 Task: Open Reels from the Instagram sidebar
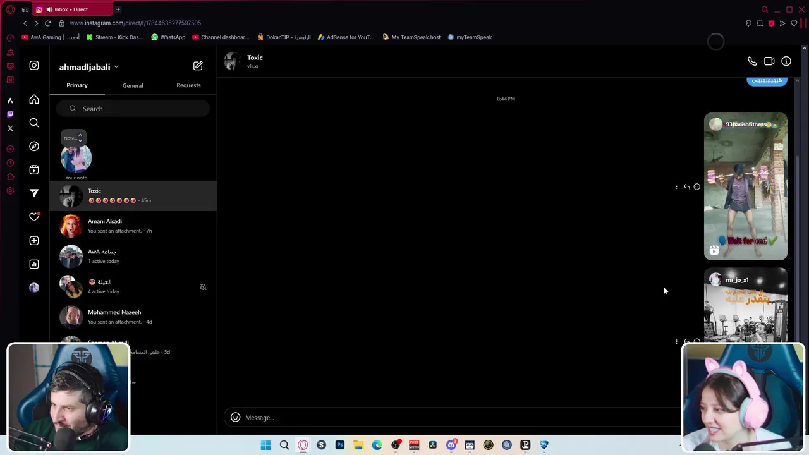click(x=34, y=169)
